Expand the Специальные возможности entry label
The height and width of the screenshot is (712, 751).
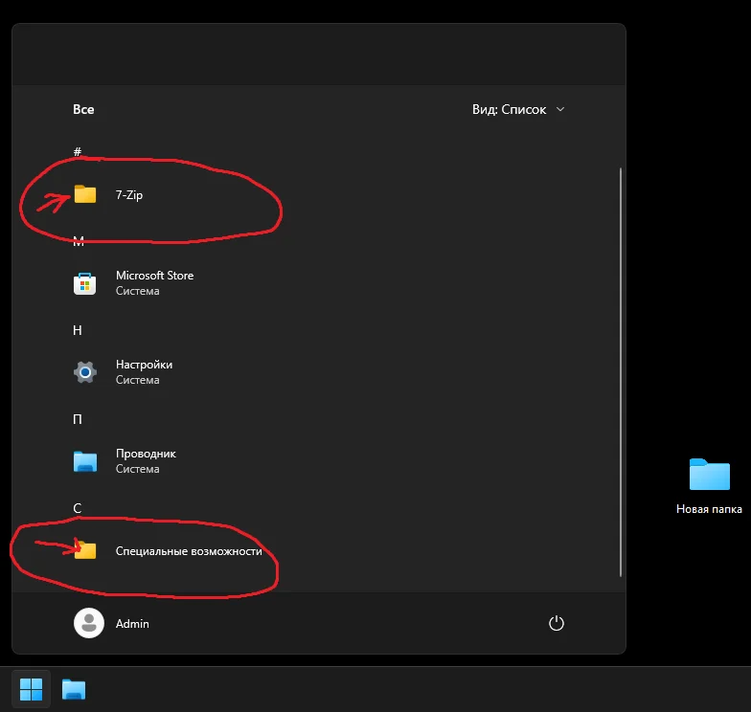189,551
